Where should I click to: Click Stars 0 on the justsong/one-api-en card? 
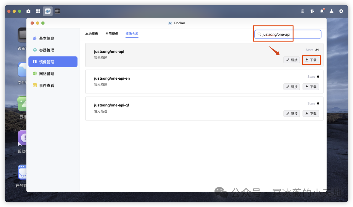click(x=313, y=76)
